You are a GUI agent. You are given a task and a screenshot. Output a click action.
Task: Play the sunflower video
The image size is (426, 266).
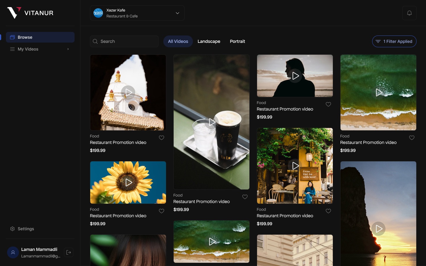click(x=128, y=182)
